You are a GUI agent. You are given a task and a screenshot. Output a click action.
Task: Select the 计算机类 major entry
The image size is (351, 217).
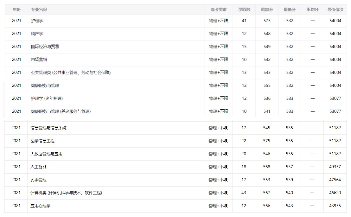(66, 193)
